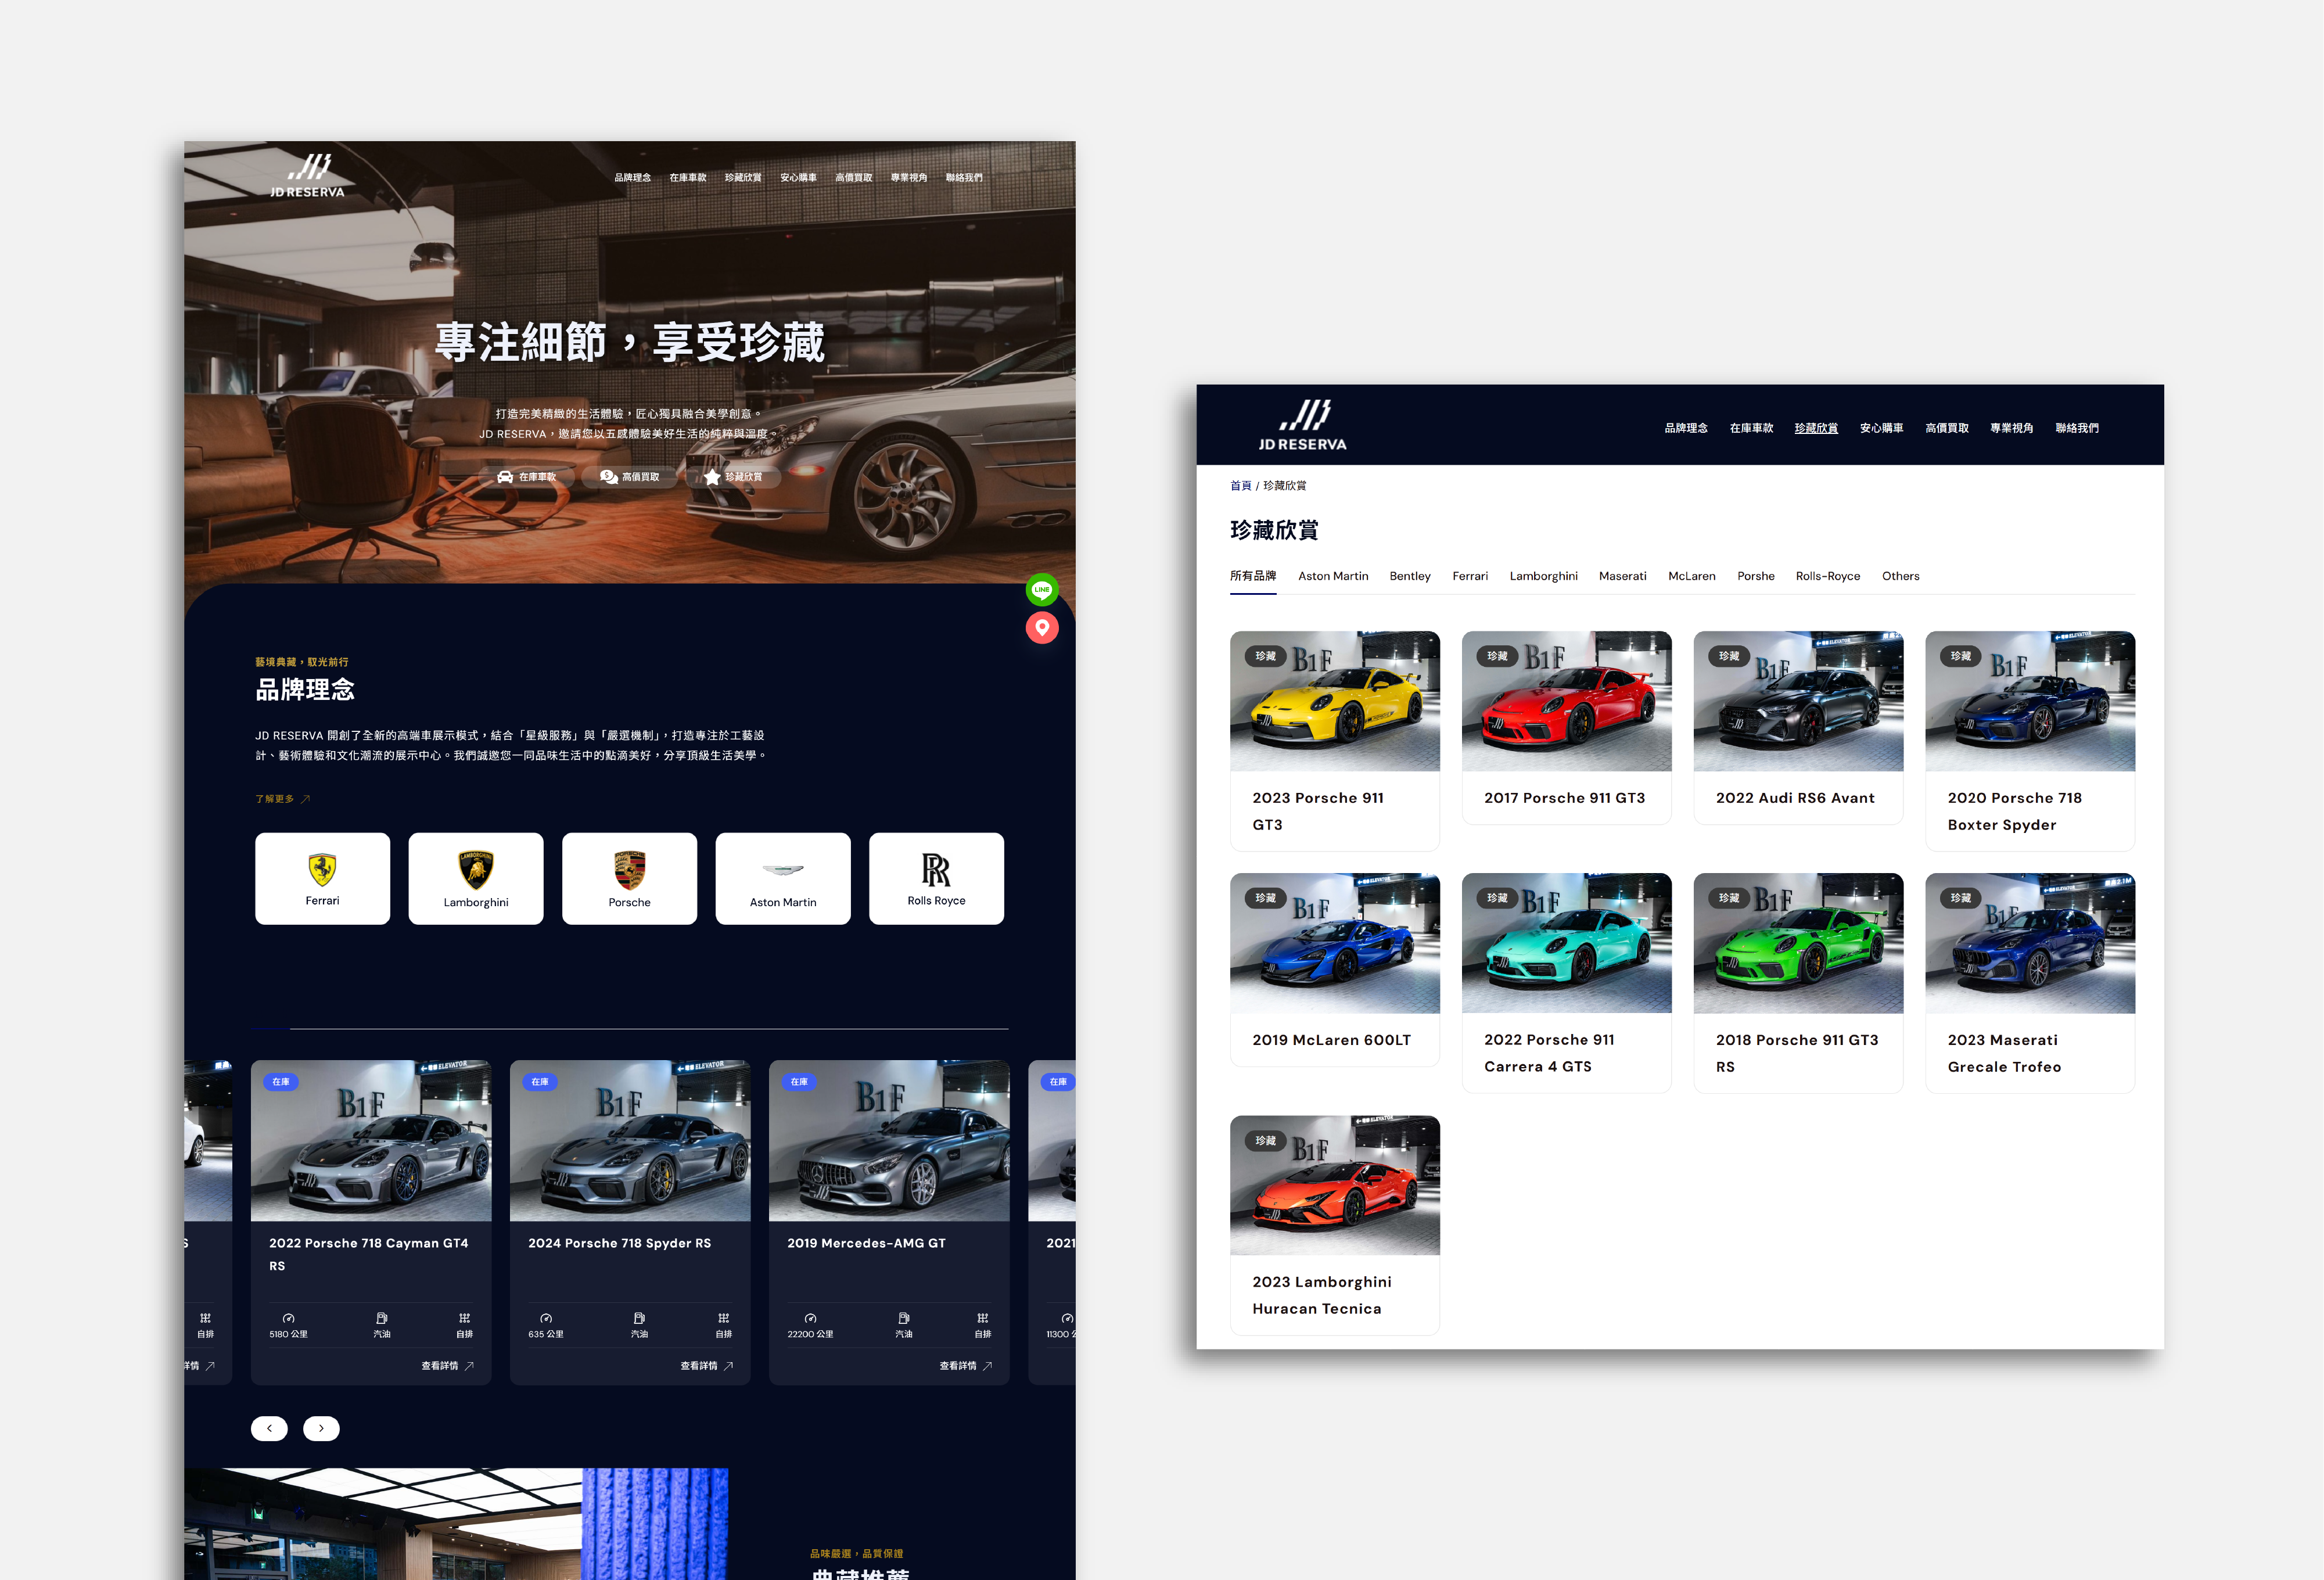Select the 所有品牌 brand tab
This screenshot has width=2324, height=1580.
click(1253, 576)
